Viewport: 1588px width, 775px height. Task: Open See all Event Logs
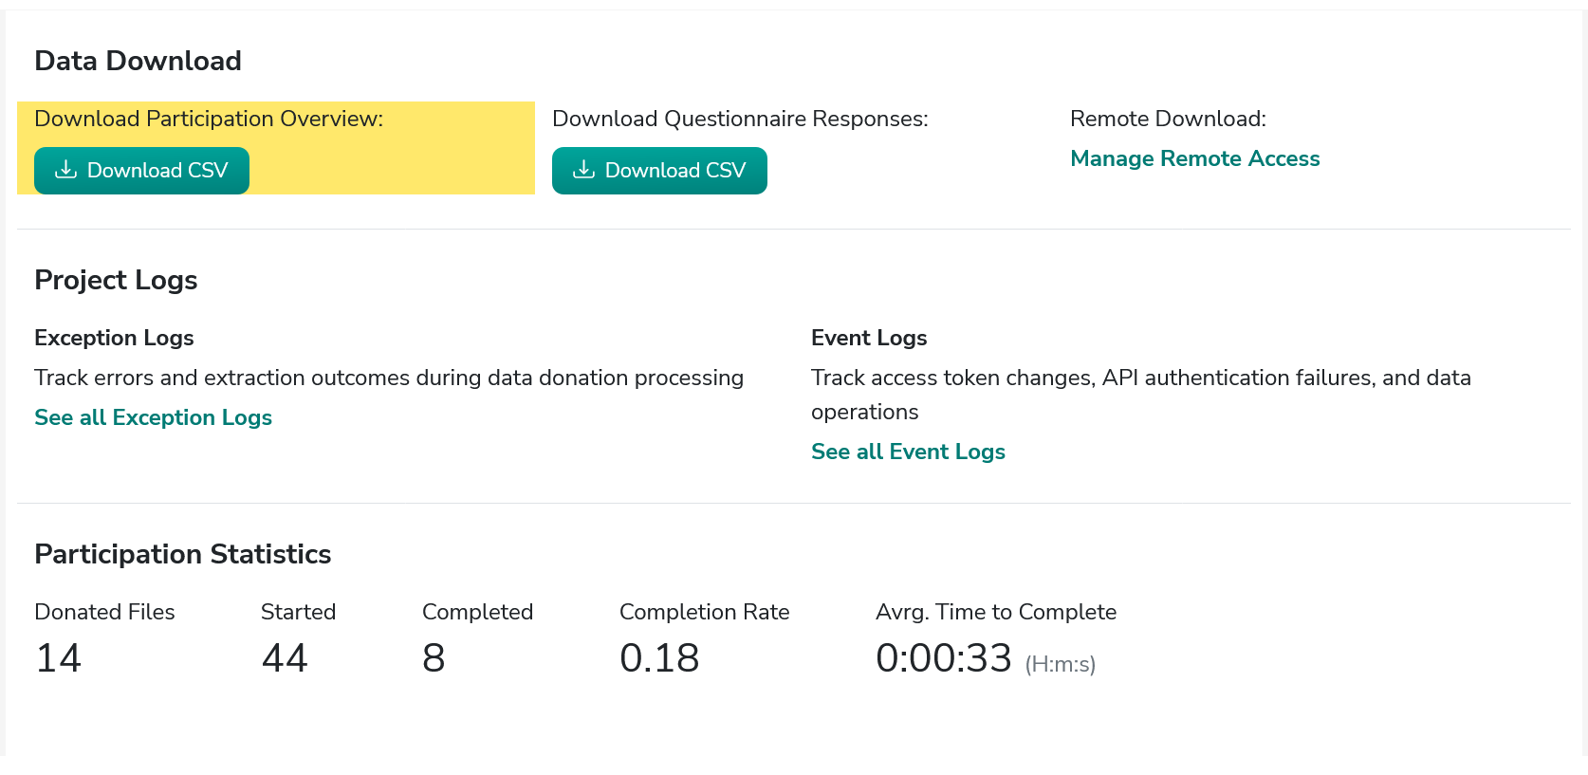click(908, 452)
